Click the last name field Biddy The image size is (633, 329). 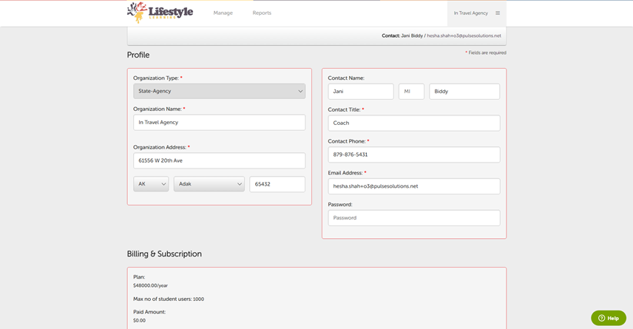[x=464, y=92]
